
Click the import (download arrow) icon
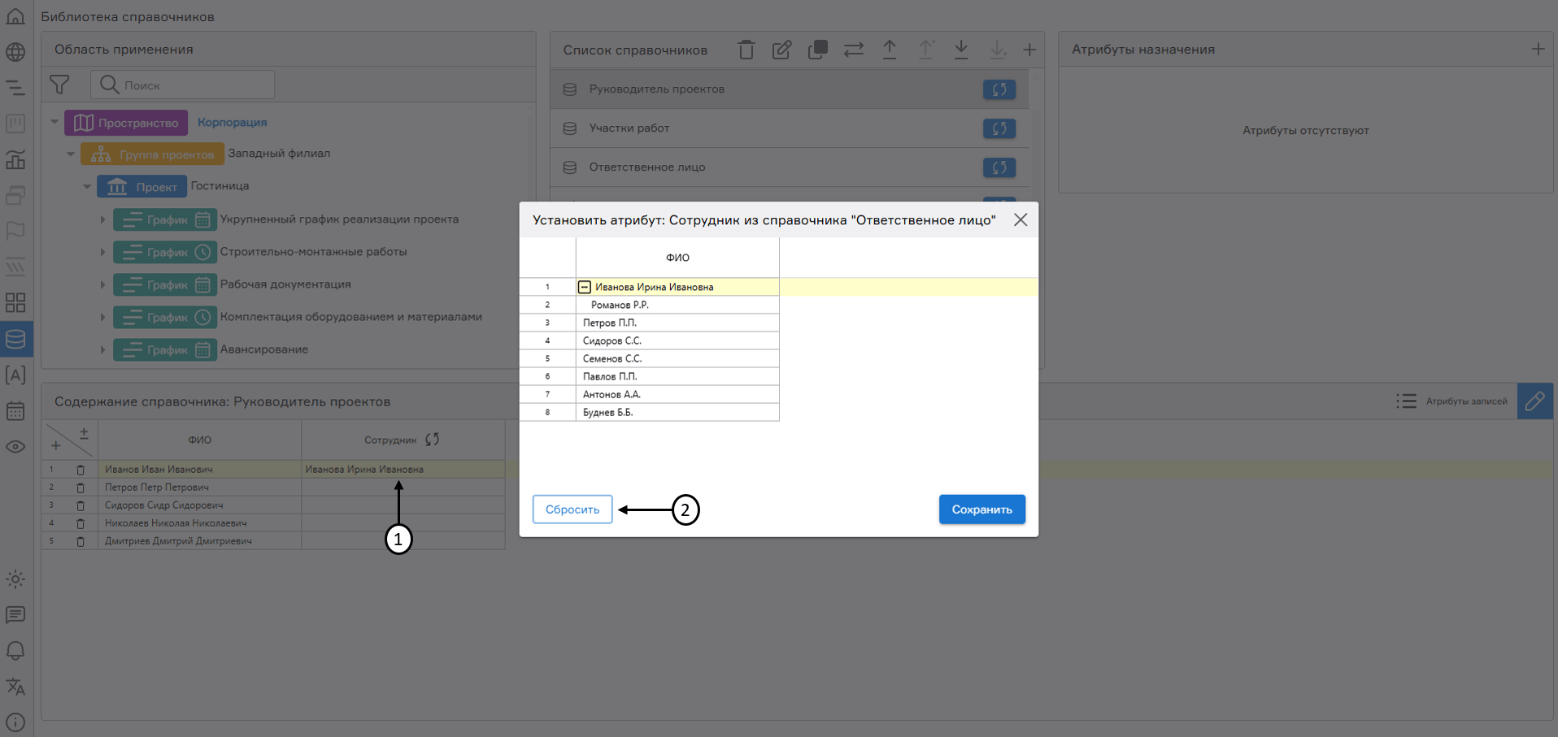(x=961, y=50)
